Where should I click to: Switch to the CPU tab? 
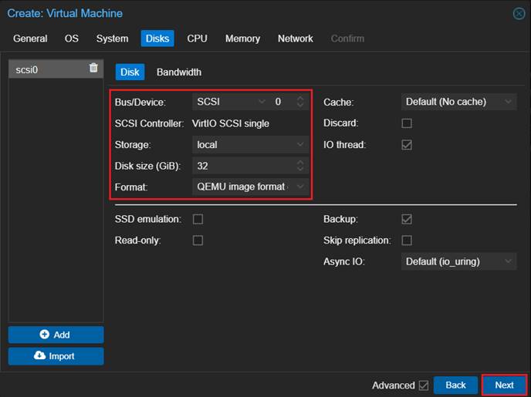coord(197,39)
